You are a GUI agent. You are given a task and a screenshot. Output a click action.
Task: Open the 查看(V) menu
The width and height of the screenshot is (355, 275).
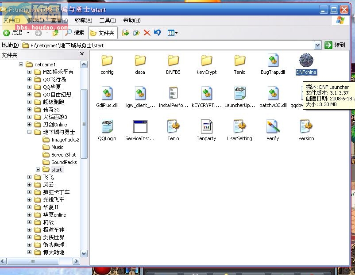point(59,20)
